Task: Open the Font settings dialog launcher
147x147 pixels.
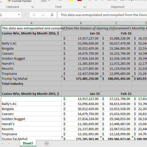Action: [84, 7]
